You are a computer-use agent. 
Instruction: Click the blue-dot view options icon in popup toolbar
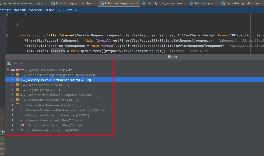[9, 63]
